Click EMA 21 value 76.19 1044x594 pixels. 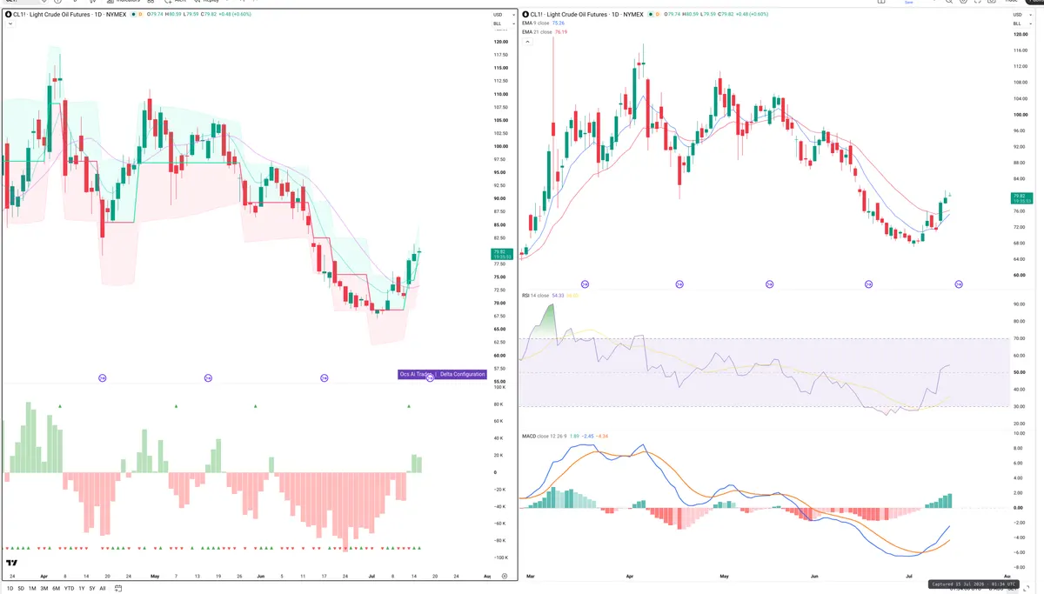[561, 32]
